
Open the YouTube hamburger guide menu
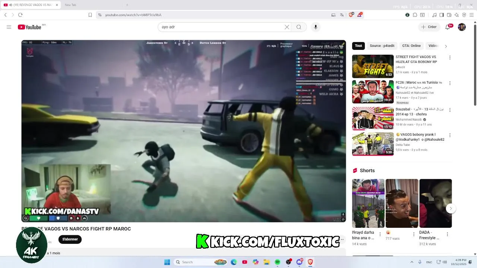click(x=9, y=27)
